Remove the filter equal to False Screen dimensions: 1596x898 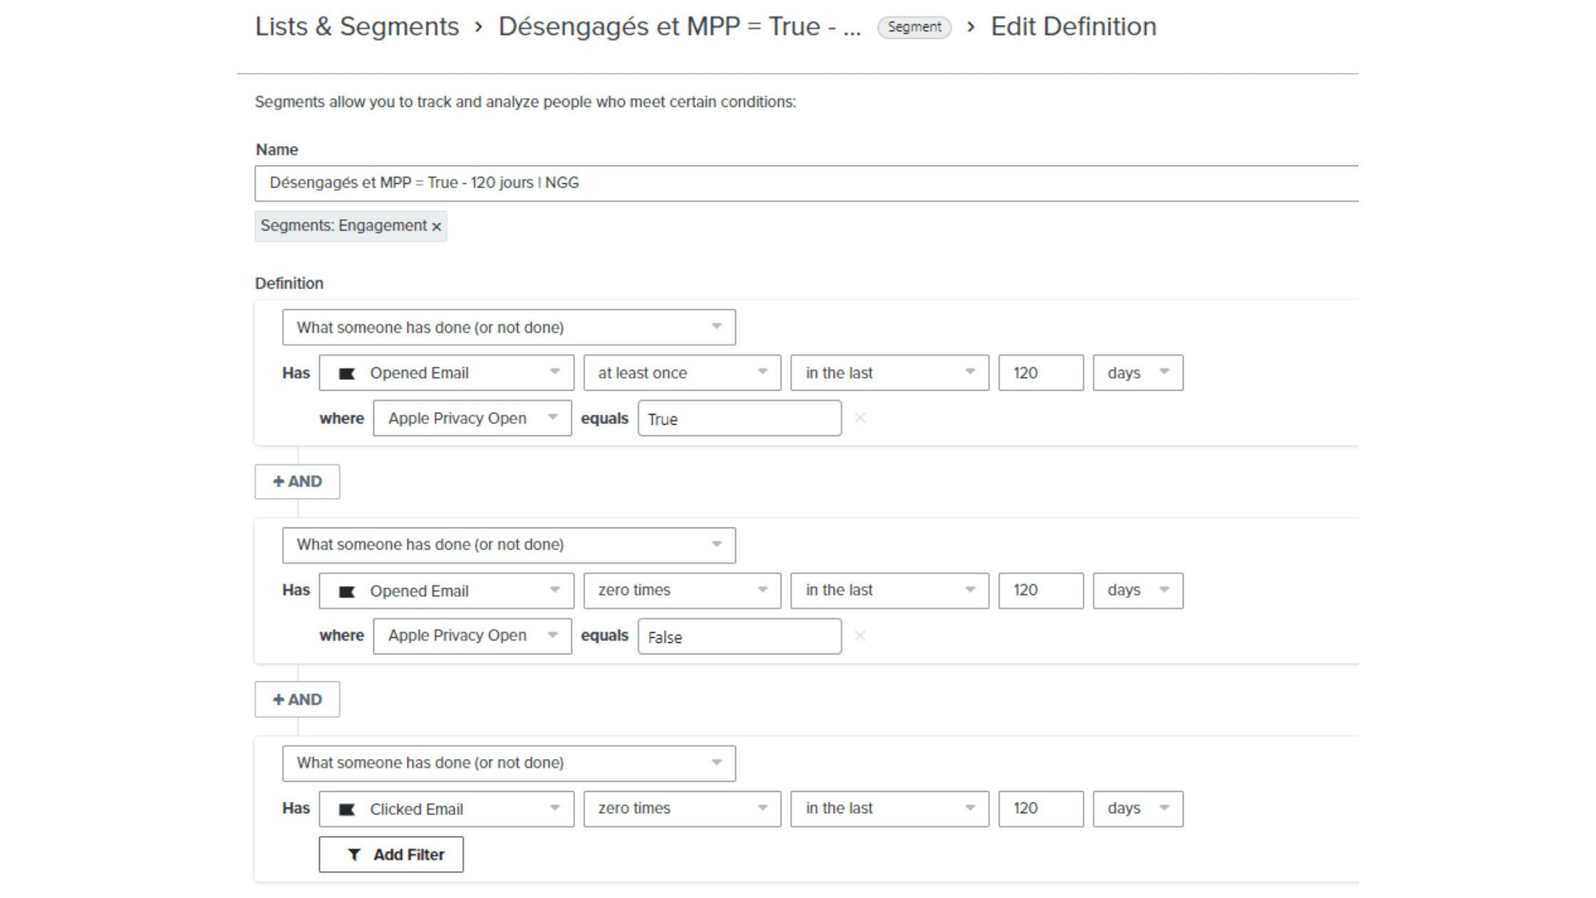860,636
